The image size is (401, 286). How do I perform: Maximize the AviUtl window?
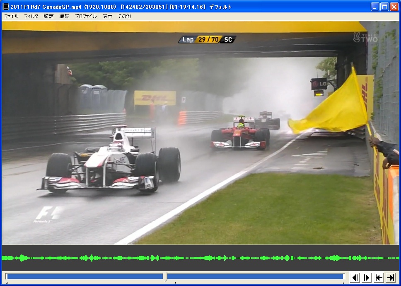point(384,7)
